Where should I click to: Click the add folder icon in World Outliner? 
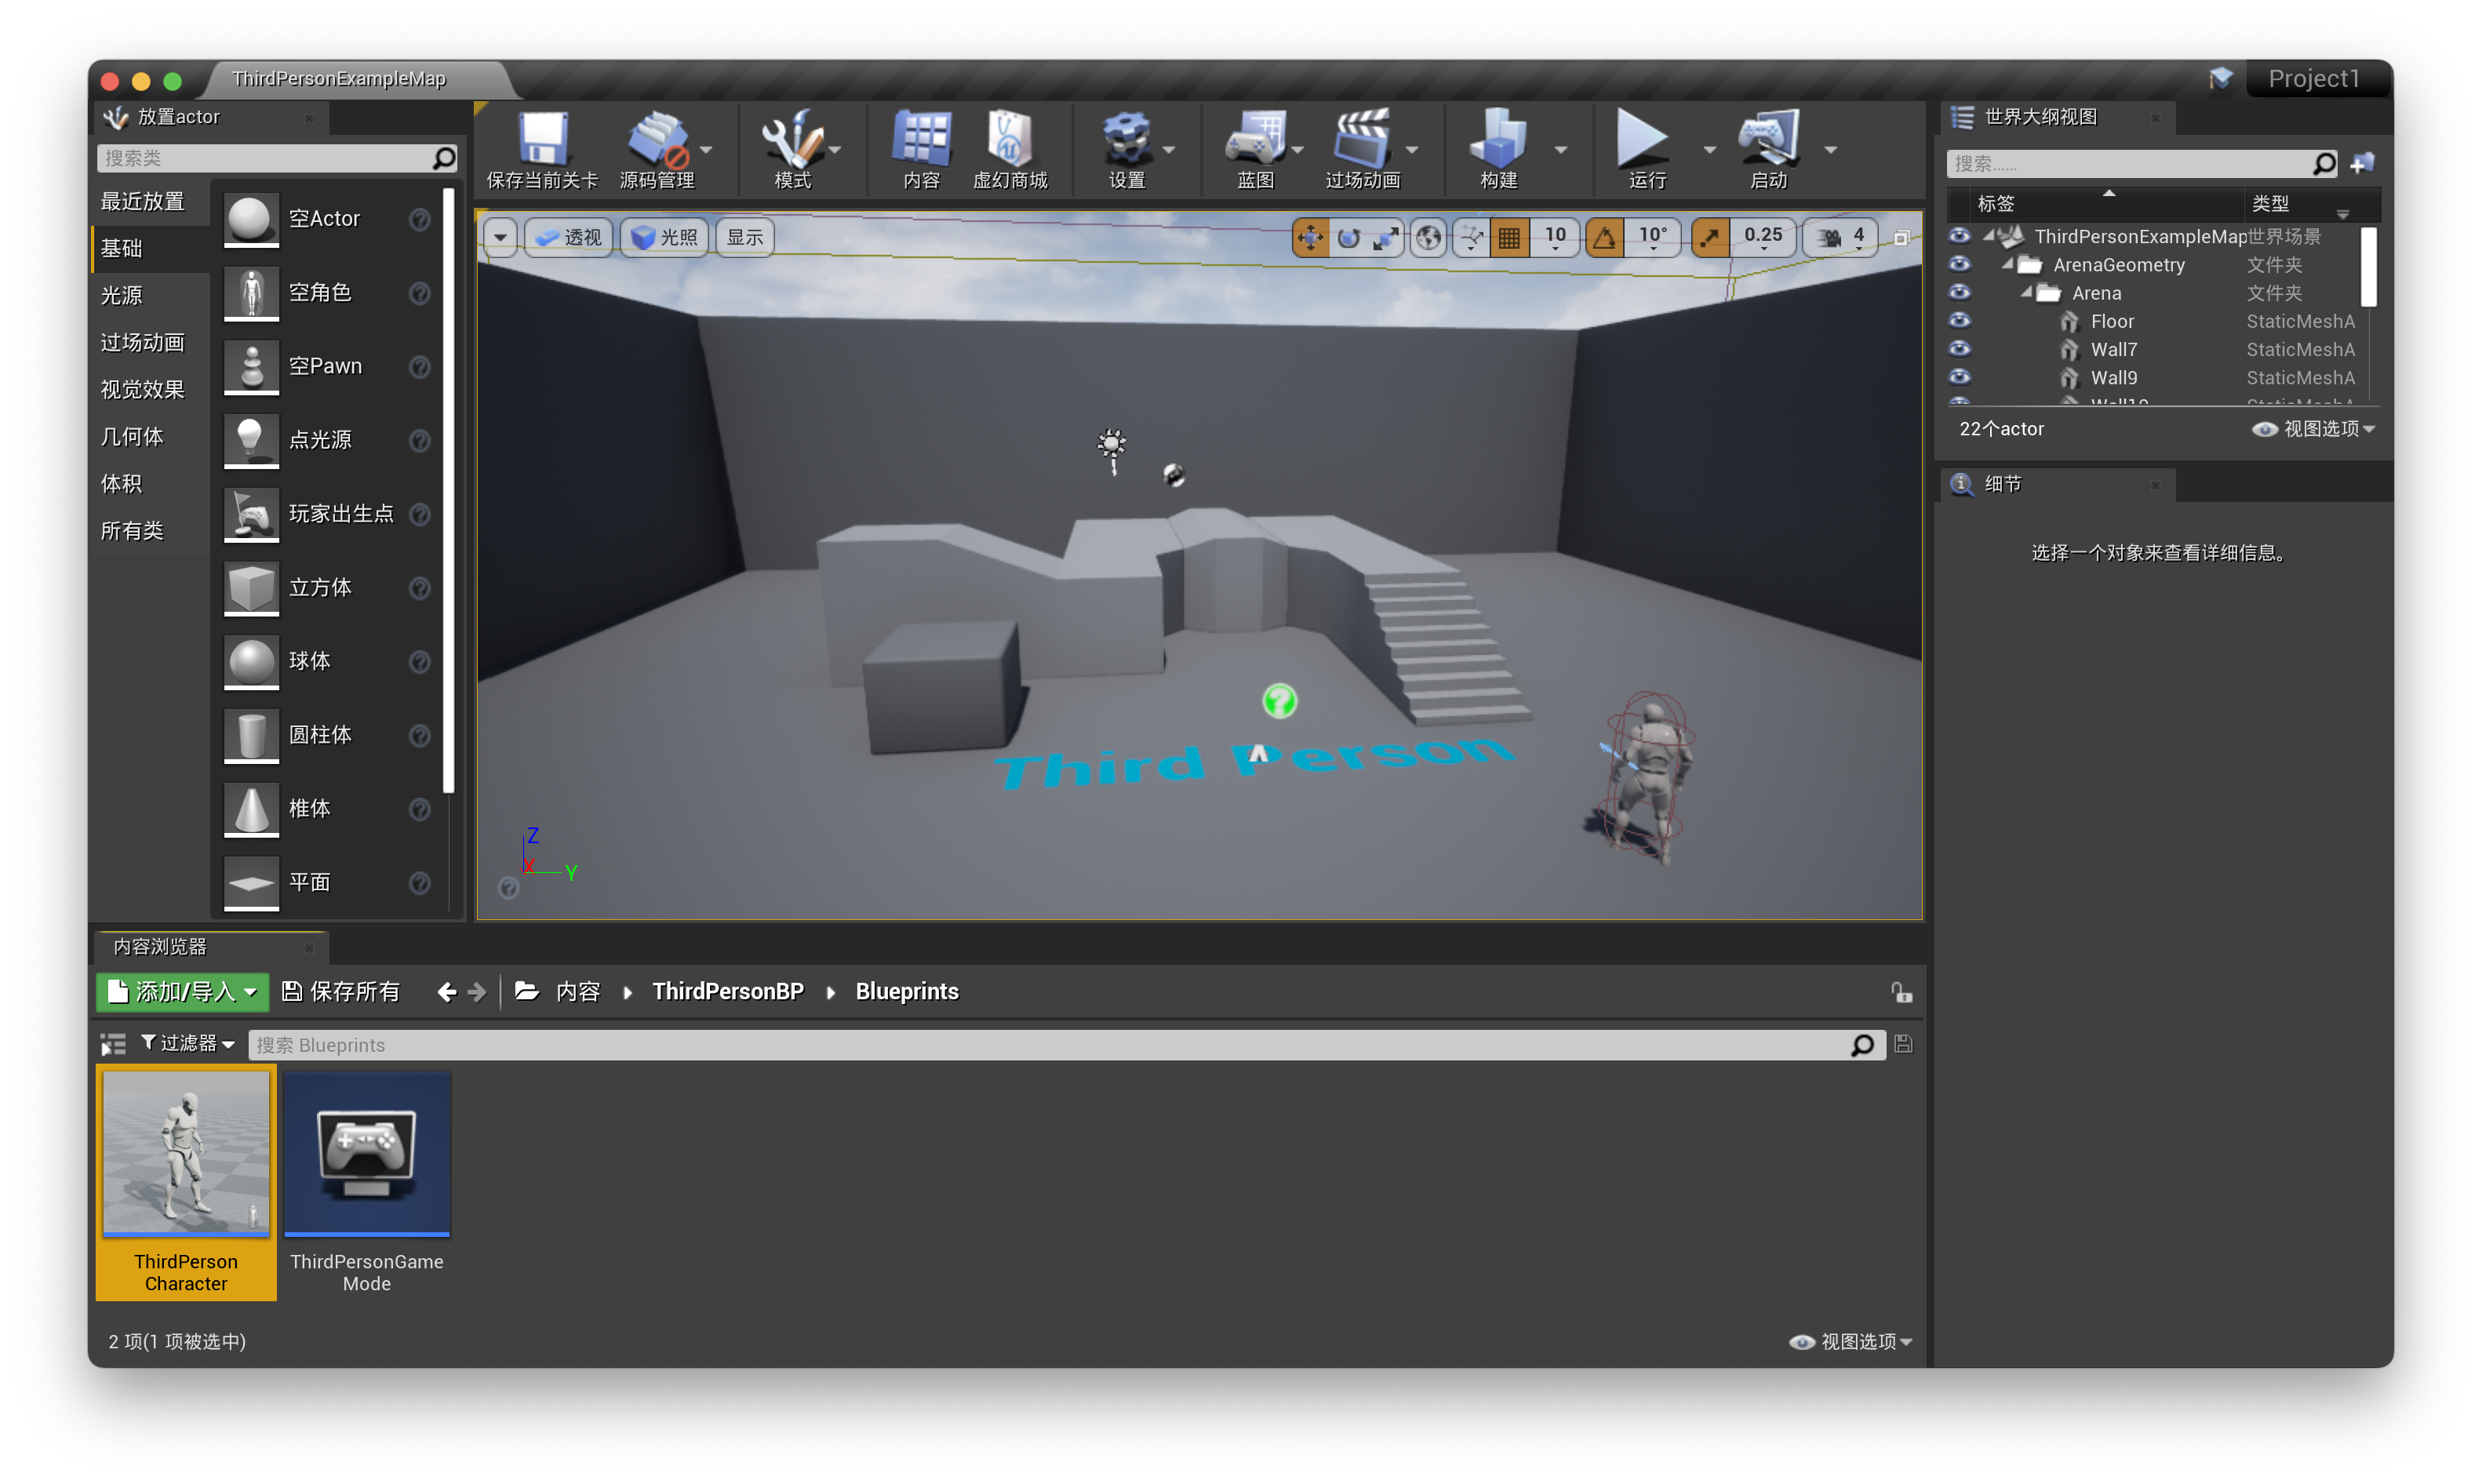pyautogui.click(x=2362, y=163)
